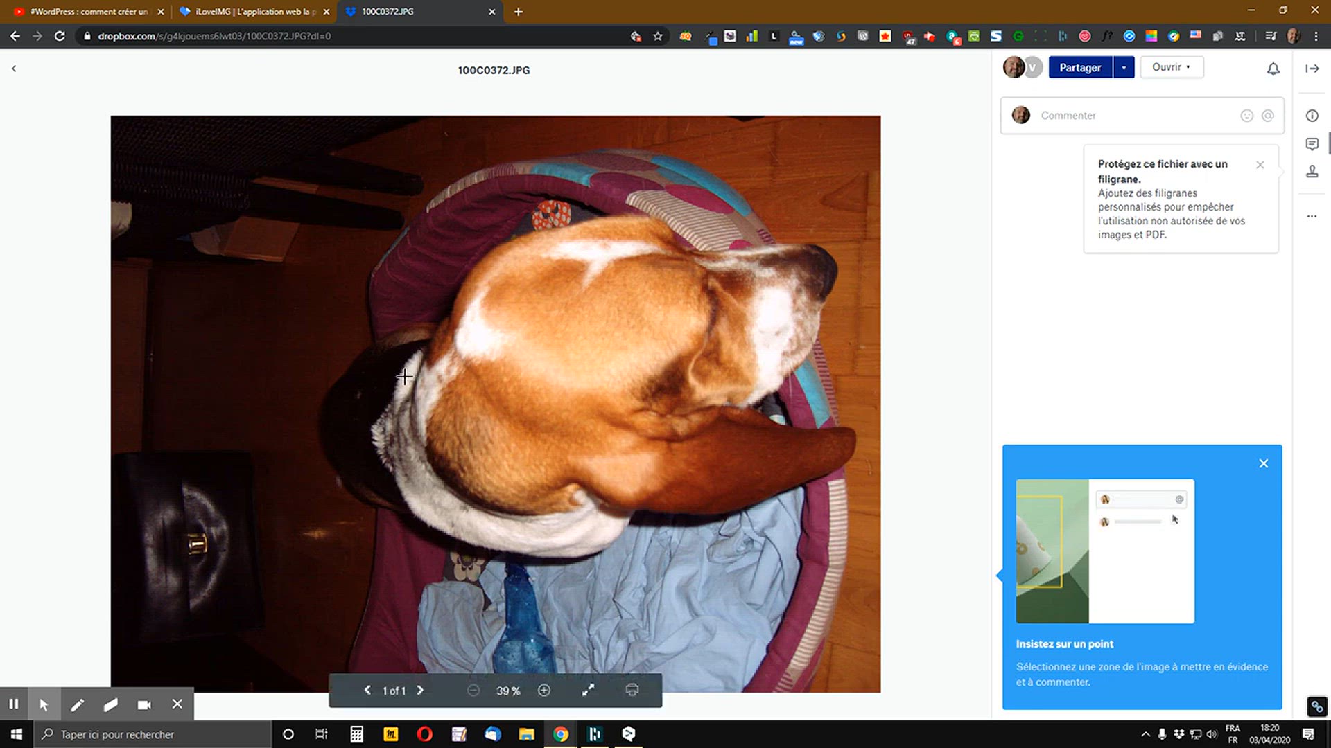Click the mention @ icon in comment box
The height and width of the screenshot is (748, 1331).
pyautogui.click(x=1267, y=116)
